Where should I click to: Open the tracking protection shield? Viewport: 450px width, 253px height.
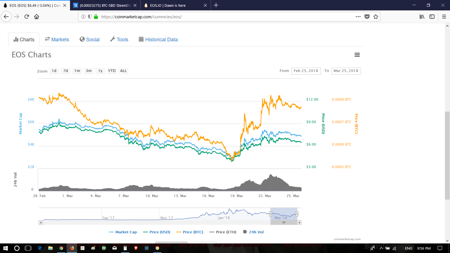pos(89,17)
